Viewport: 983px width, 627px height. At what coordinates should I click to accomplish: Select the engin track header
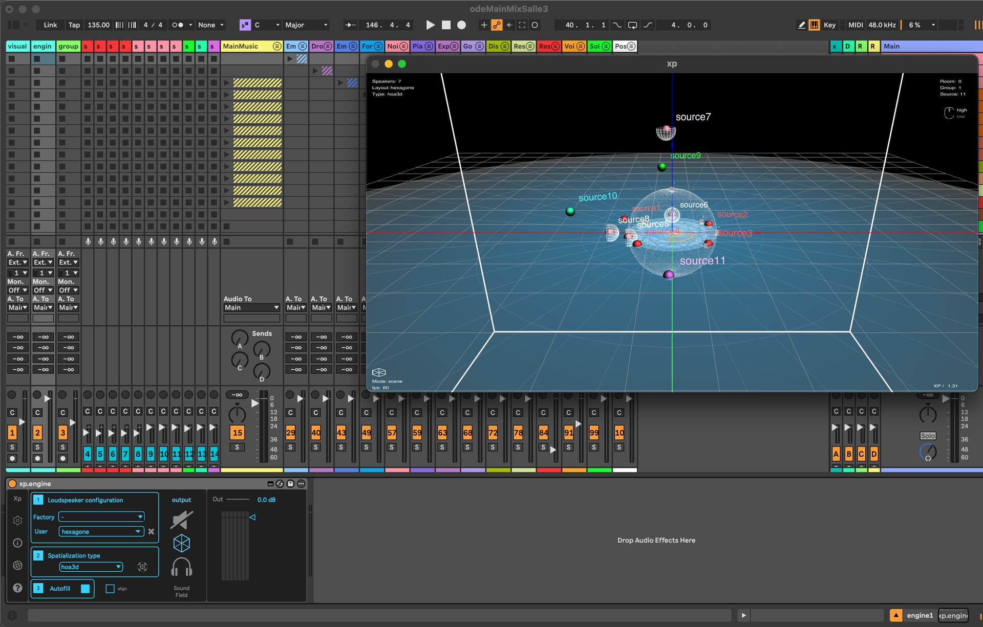point(42,47)
